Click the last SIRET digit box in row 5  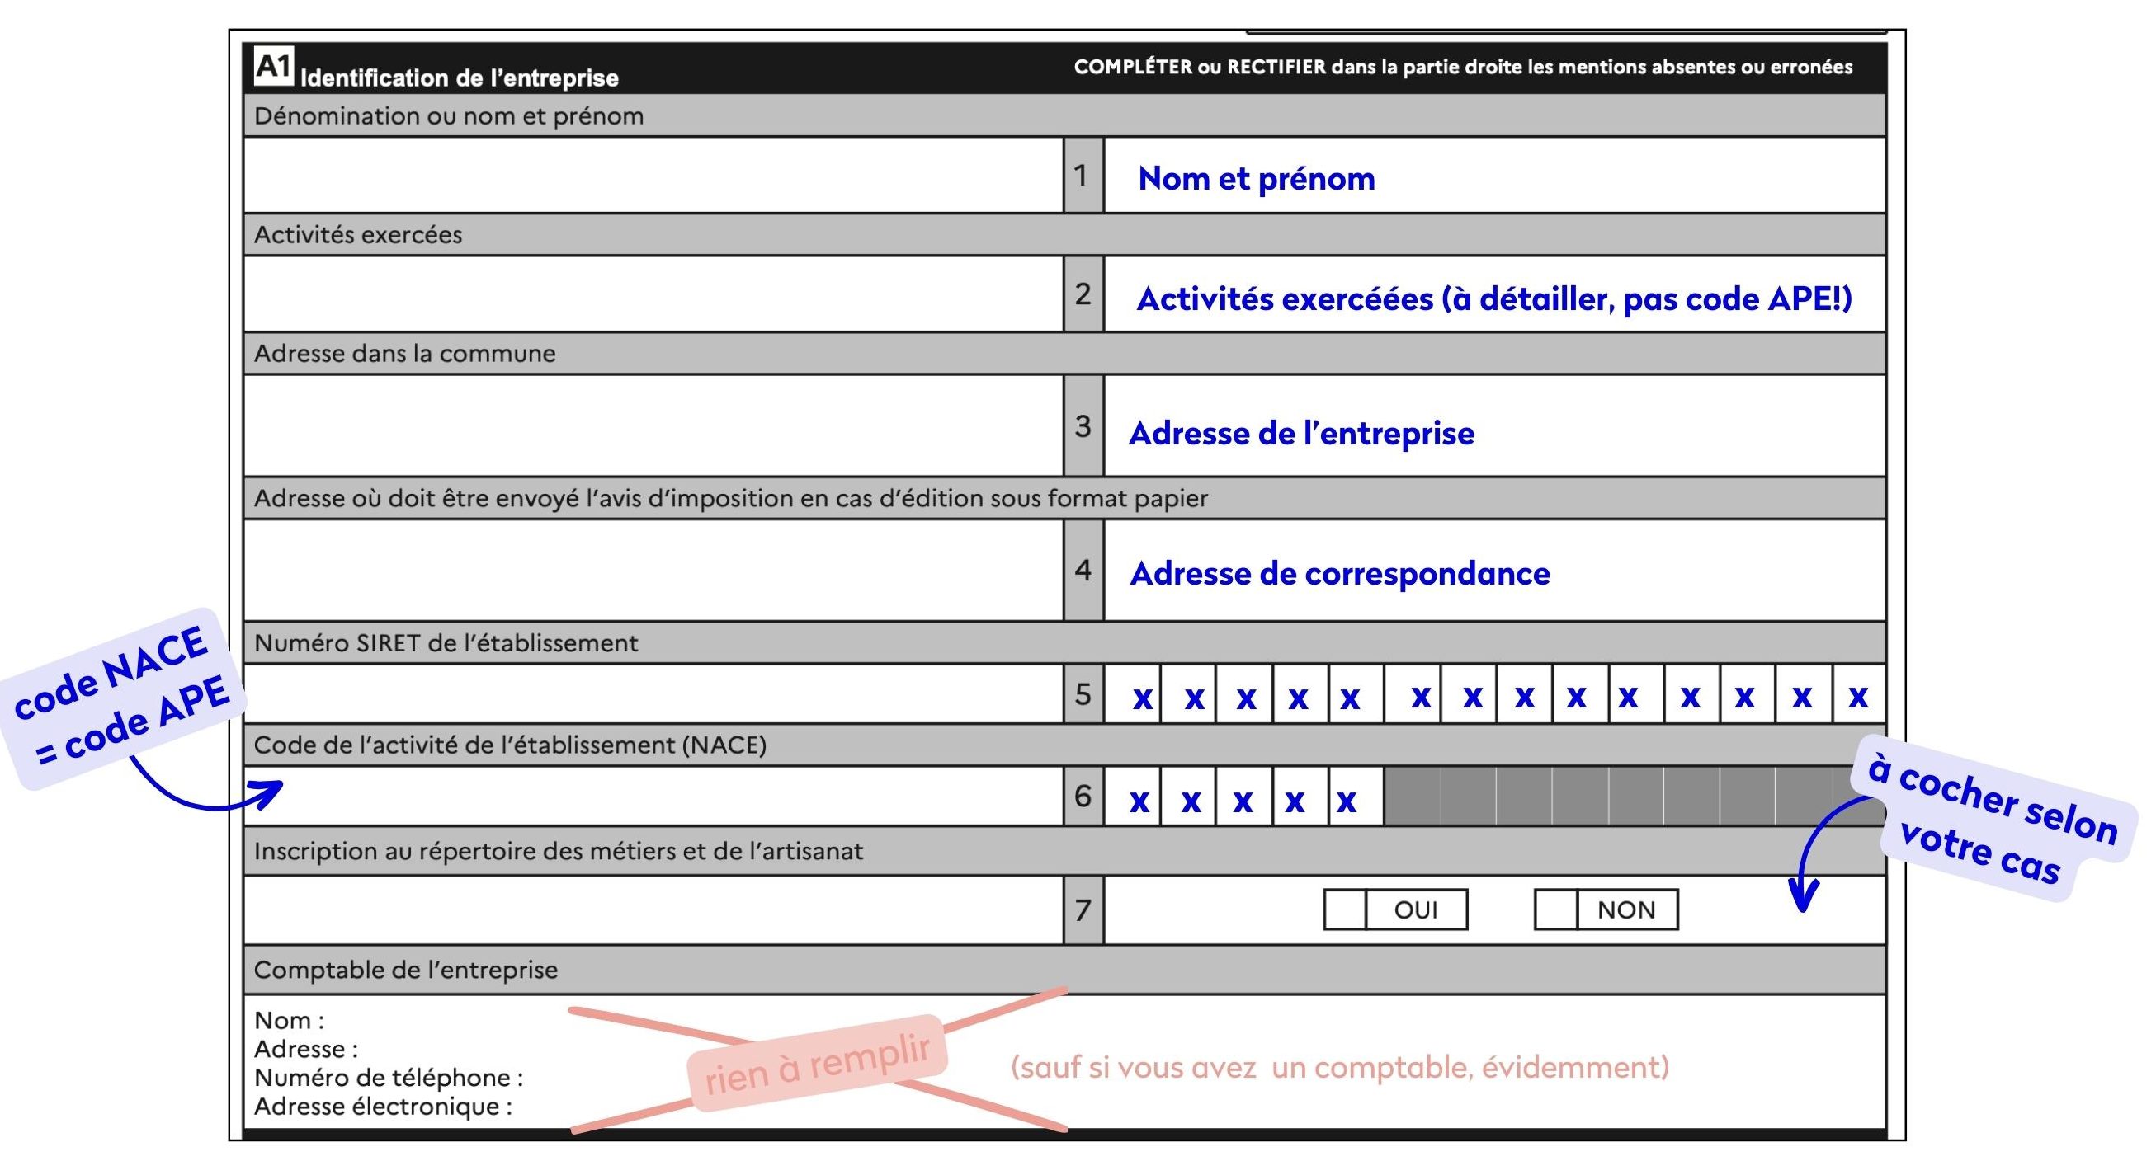coord(1859,694)
